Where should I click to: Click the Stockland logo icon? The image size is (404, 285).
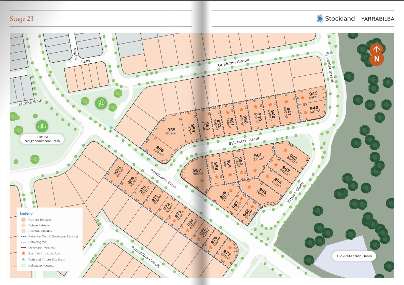pos(320,18)
